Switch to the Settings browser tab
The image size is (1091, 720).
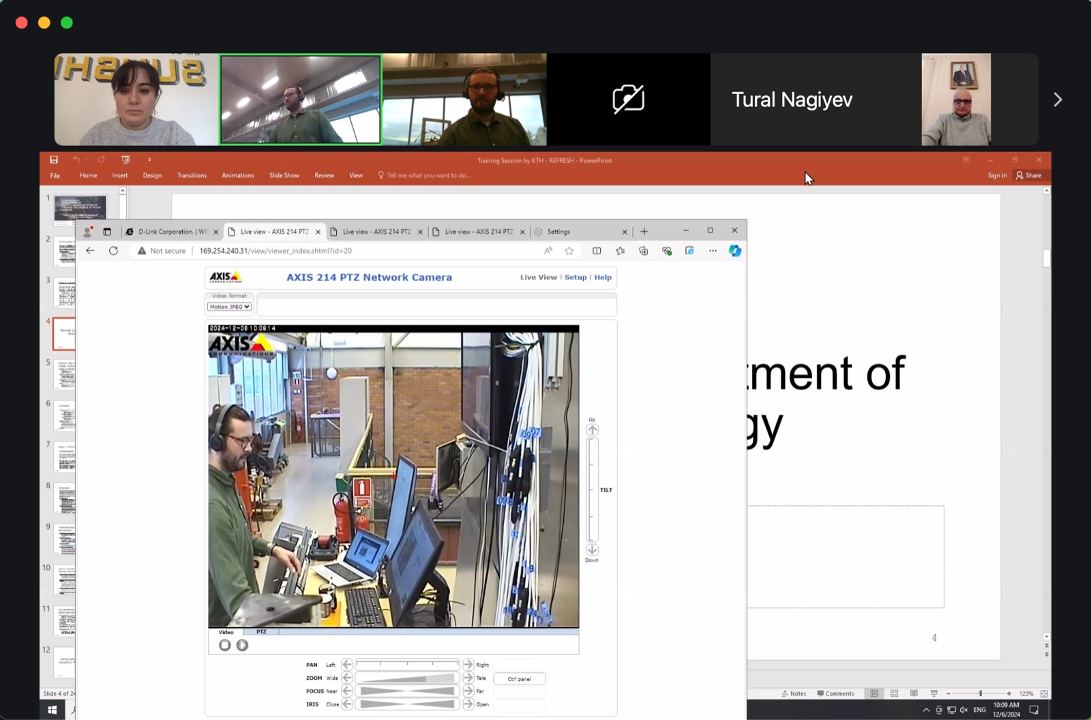coord(580,232)
